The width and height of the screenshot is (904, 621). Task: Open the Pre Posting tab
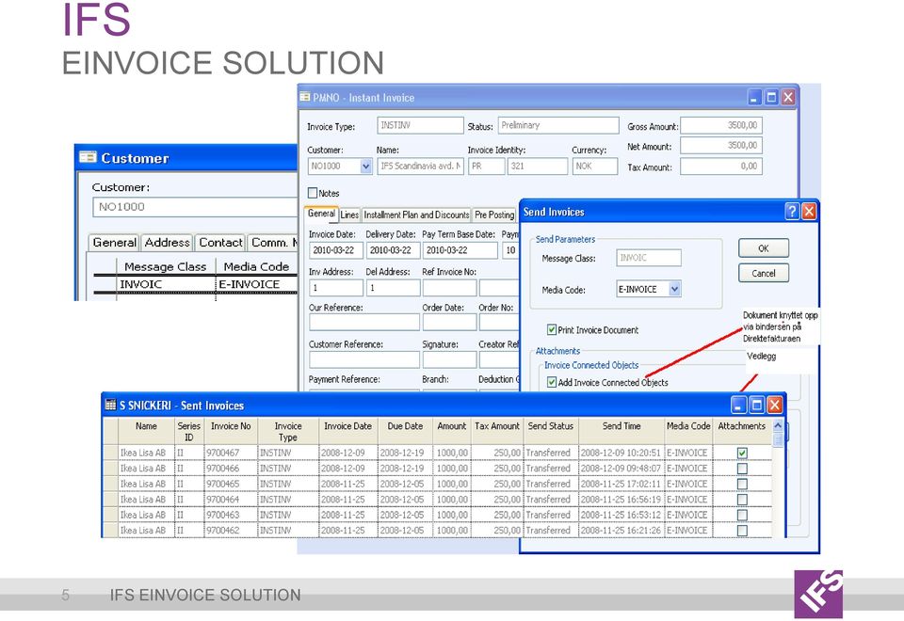[494, 215]
